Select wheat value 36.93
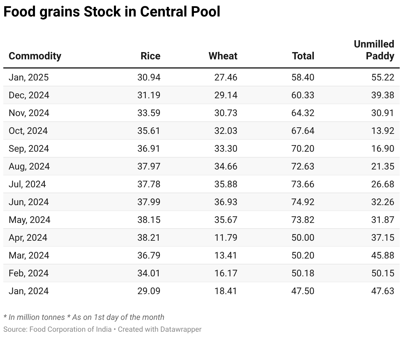Viewport: 403px width, 337px height. tap(226, 202)
